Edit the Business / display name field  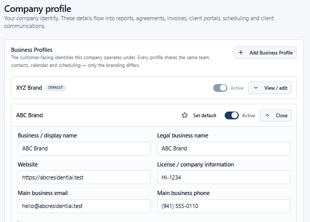84,148
